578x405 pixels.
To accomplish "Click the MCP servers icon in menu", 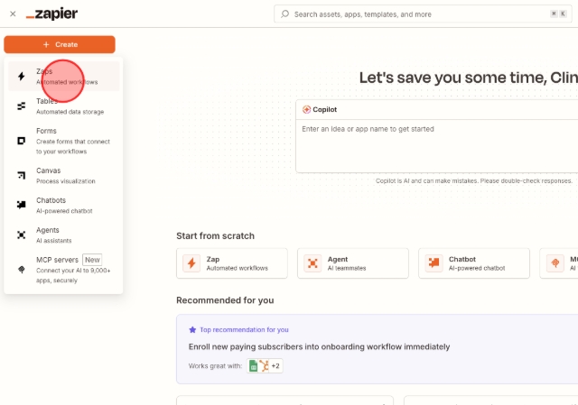I will click(x=22, y=270).
